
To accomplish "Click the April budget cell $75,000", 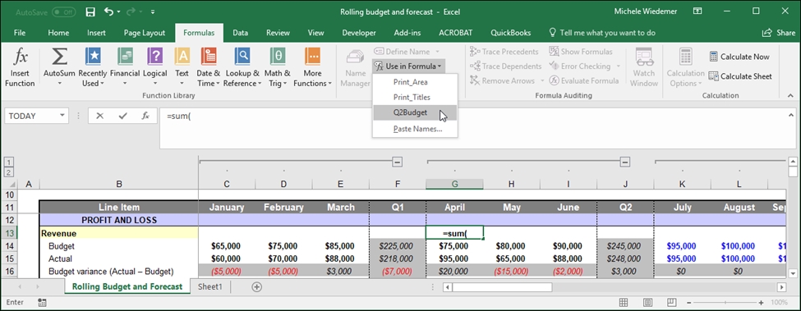I will (454, 246).
